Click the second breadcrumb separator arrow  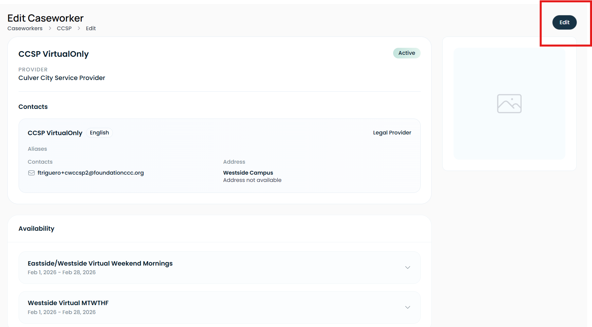79,28
